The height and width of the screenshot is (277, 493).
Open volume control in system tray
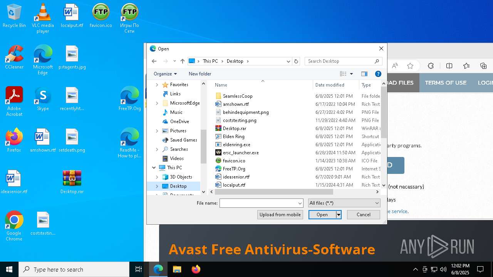(x=443, y=269)
